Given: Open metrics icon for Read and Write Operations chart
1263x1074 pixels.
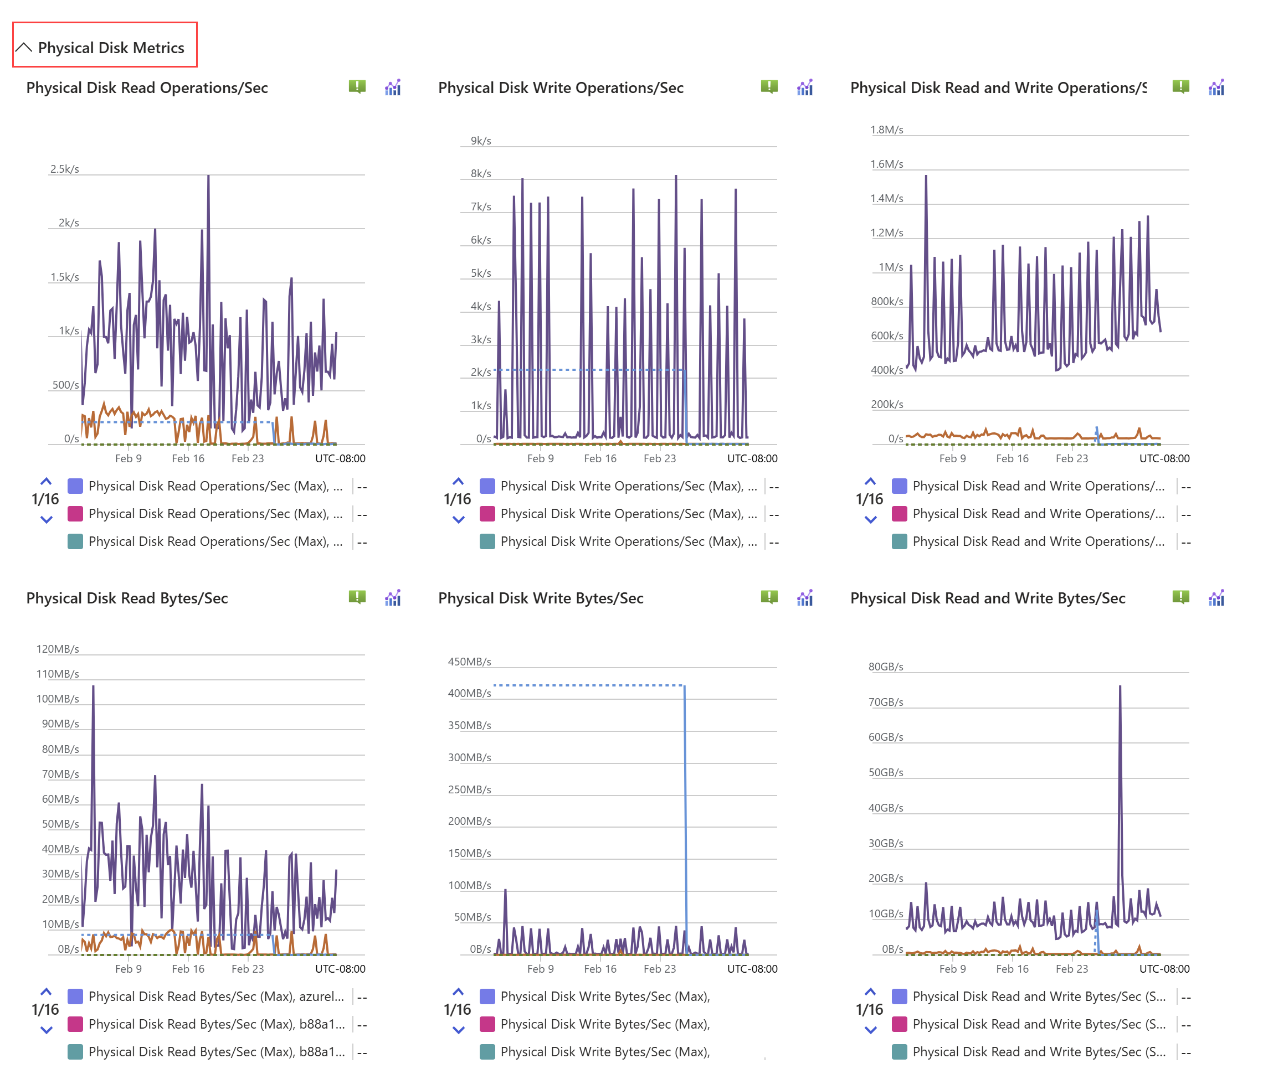Looking at the screenshot, I should [x=1215, y=87].
